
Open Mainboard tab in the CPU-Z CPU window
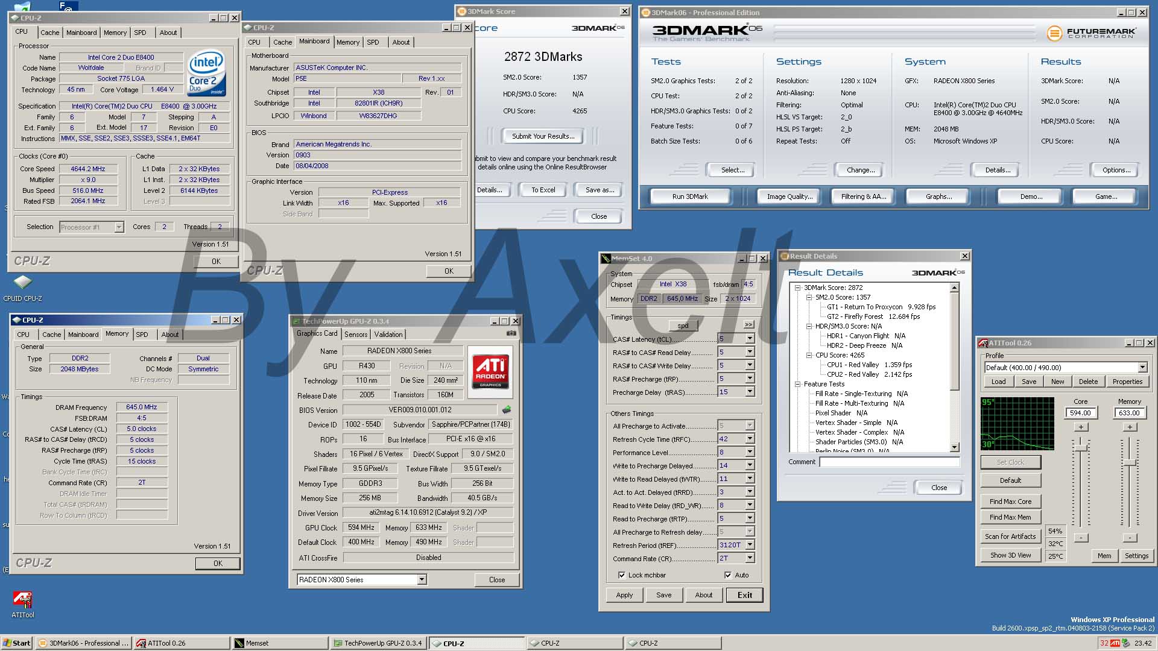point(81,33)
